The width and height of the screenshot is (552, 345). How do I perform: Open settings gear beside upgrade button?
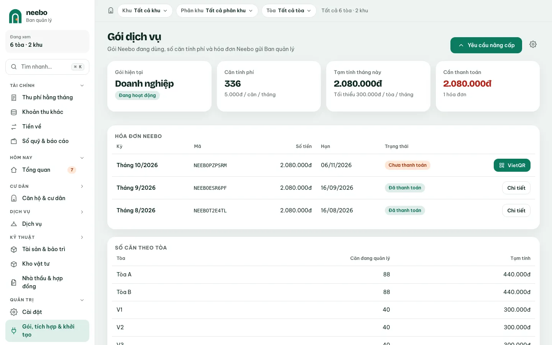533,44
